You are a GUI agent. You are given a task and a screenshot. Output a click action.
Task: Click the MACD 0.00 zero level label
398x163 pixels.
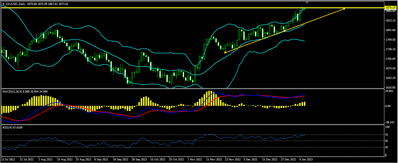(x=388, y=106)
